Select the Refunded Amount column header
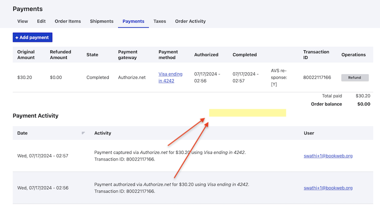 click(x=60, y=55)
